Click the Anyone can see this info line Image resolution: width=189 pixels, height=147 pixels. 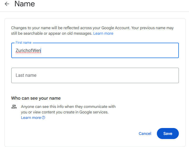[x=68, y=107]
